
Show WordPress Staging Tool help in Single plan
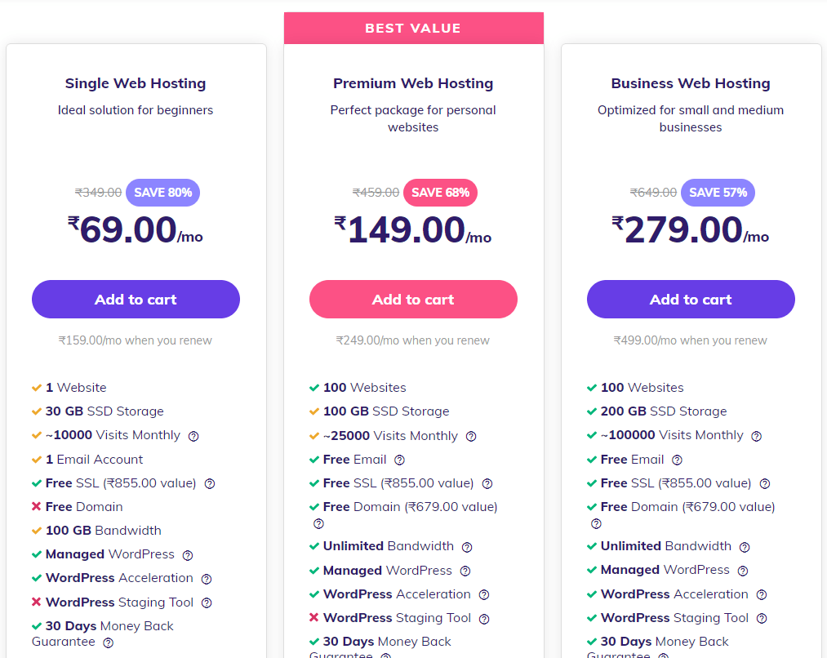[207, 602]
